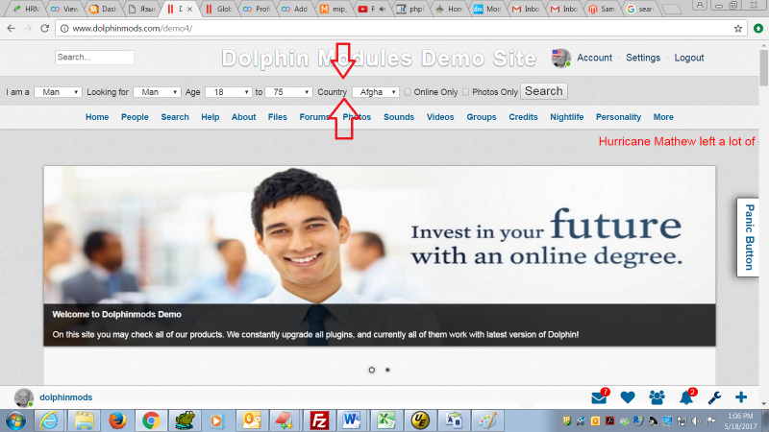Image resolution: width=769 pixels, height=432 pixels.
Task: Enable the Photos Only checkbox
Action: (x=466, y=92)
